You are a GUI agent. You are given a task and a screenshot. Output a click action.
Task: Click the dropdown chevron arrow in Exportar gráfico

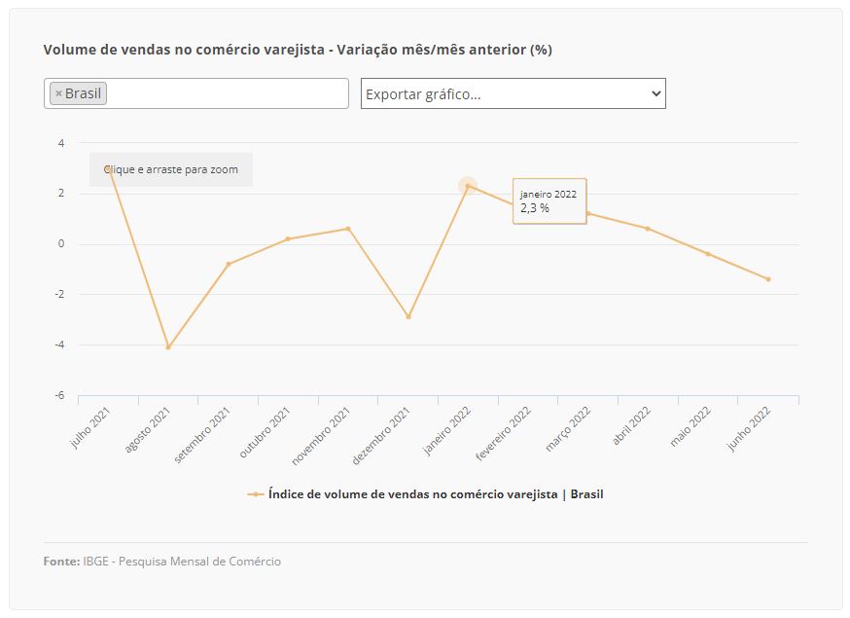tap(655, 93)
